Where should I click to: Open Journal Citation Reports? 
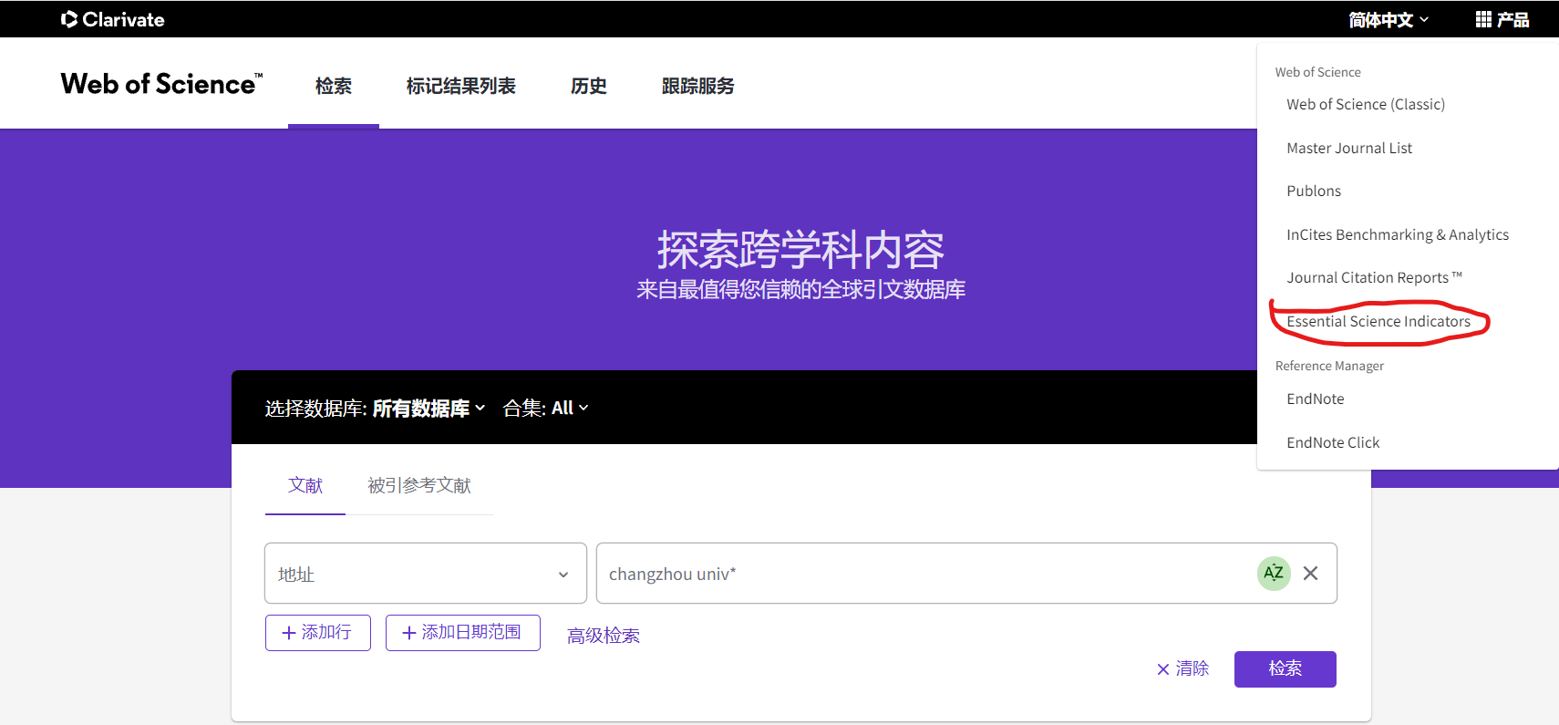[1374, 277]
